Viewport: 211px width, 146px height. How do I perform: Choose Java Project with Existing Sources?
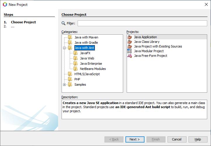click(158, 46)
